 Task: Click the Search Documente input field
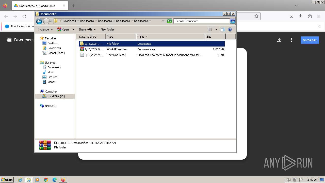202,21
